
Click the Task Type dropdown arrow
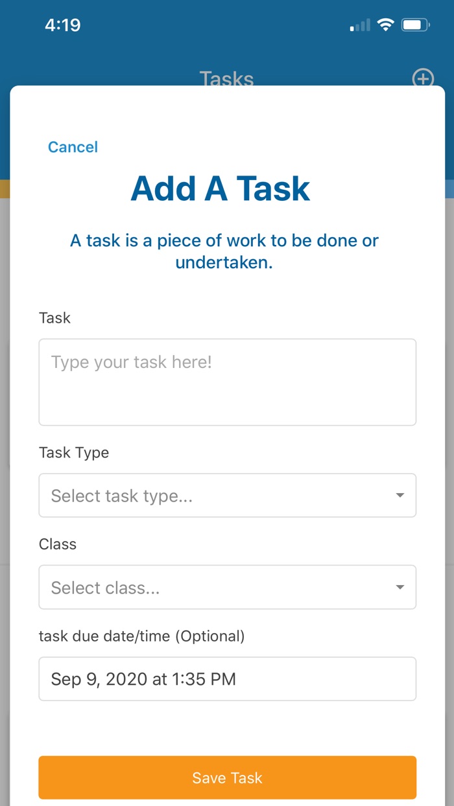tap(400, 496)
